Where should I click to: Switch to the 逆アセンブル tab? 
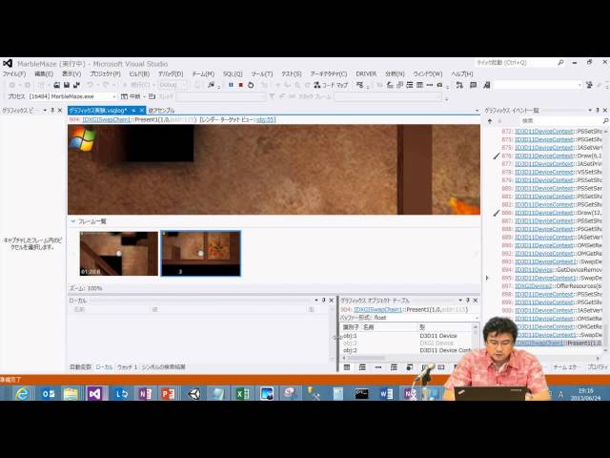[161, 111]
